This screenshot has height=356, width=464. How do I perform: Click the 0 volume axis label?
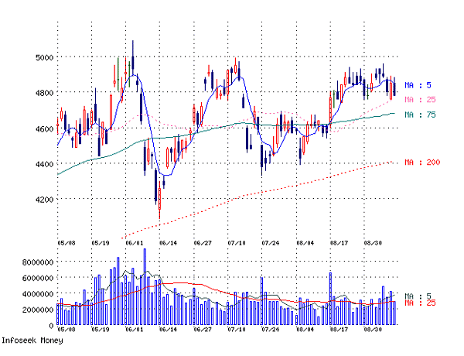tap(52, 326)
